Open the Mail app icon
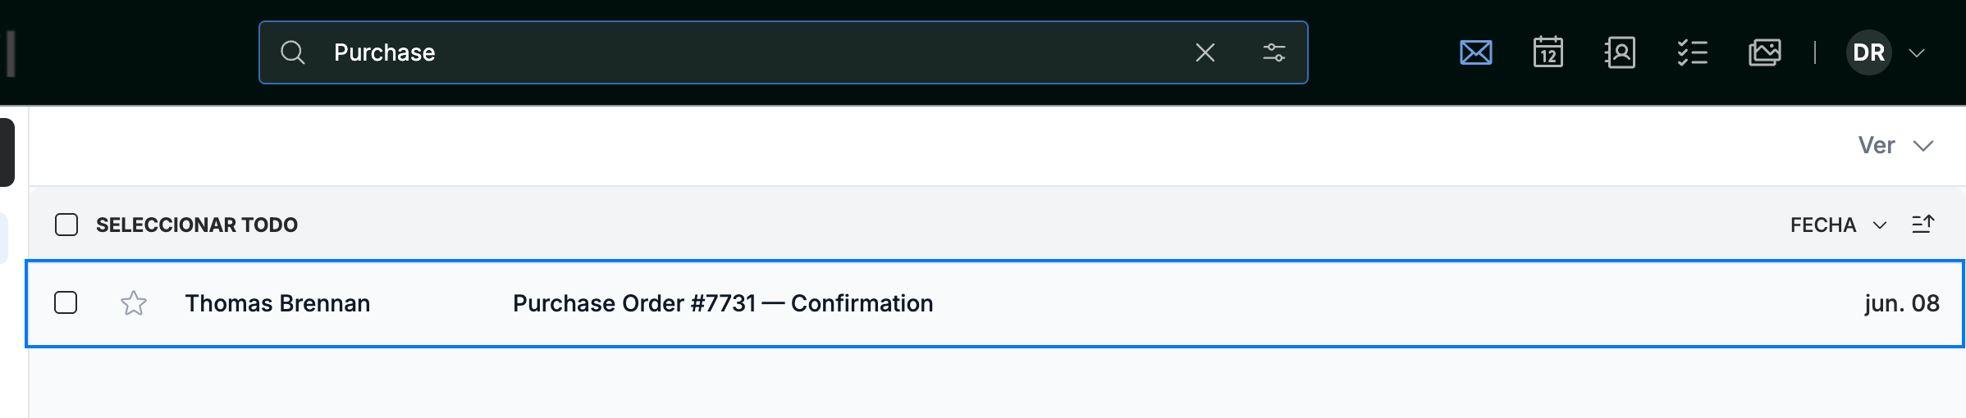Screen dimensions: 1966x418 [1475, 52]
